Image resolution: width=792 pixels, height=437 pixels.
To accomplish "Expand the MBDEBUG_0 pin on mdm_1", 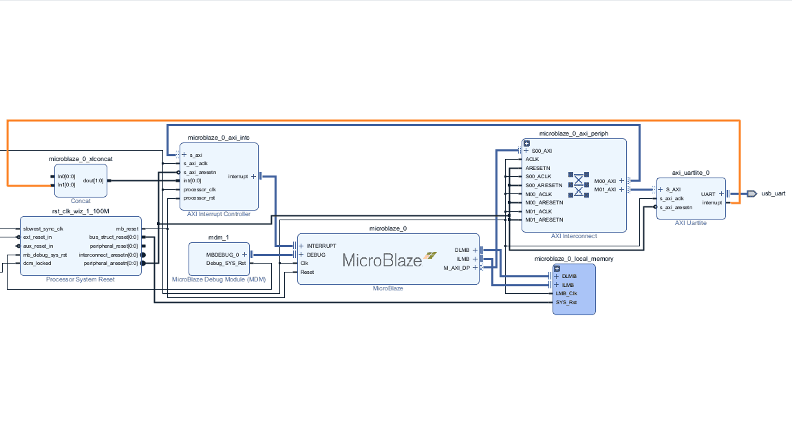I will point(244,255).
